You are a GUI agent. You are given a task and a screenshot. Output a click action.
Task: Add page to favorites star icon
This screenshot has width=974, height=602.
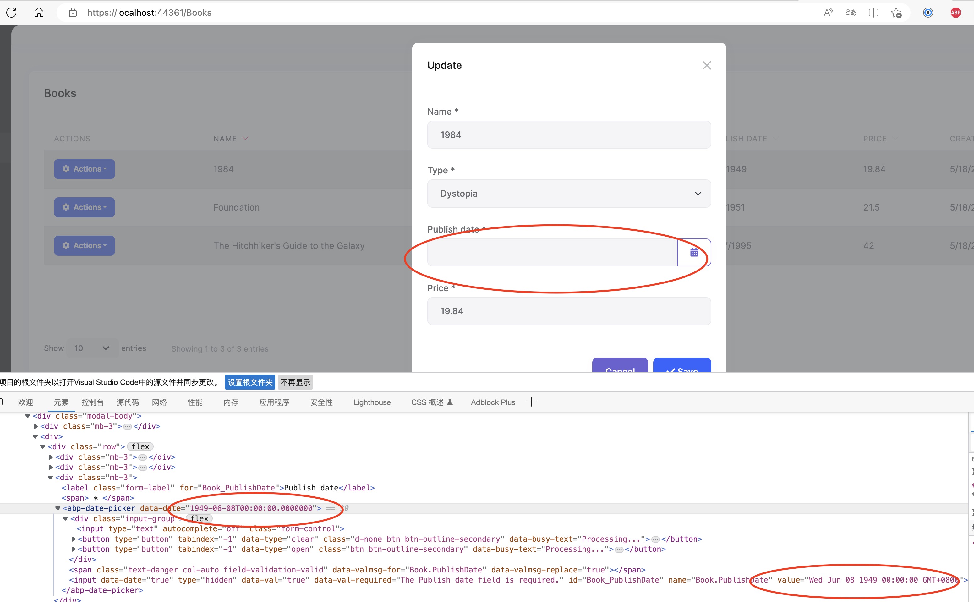(x=896, y=13)
